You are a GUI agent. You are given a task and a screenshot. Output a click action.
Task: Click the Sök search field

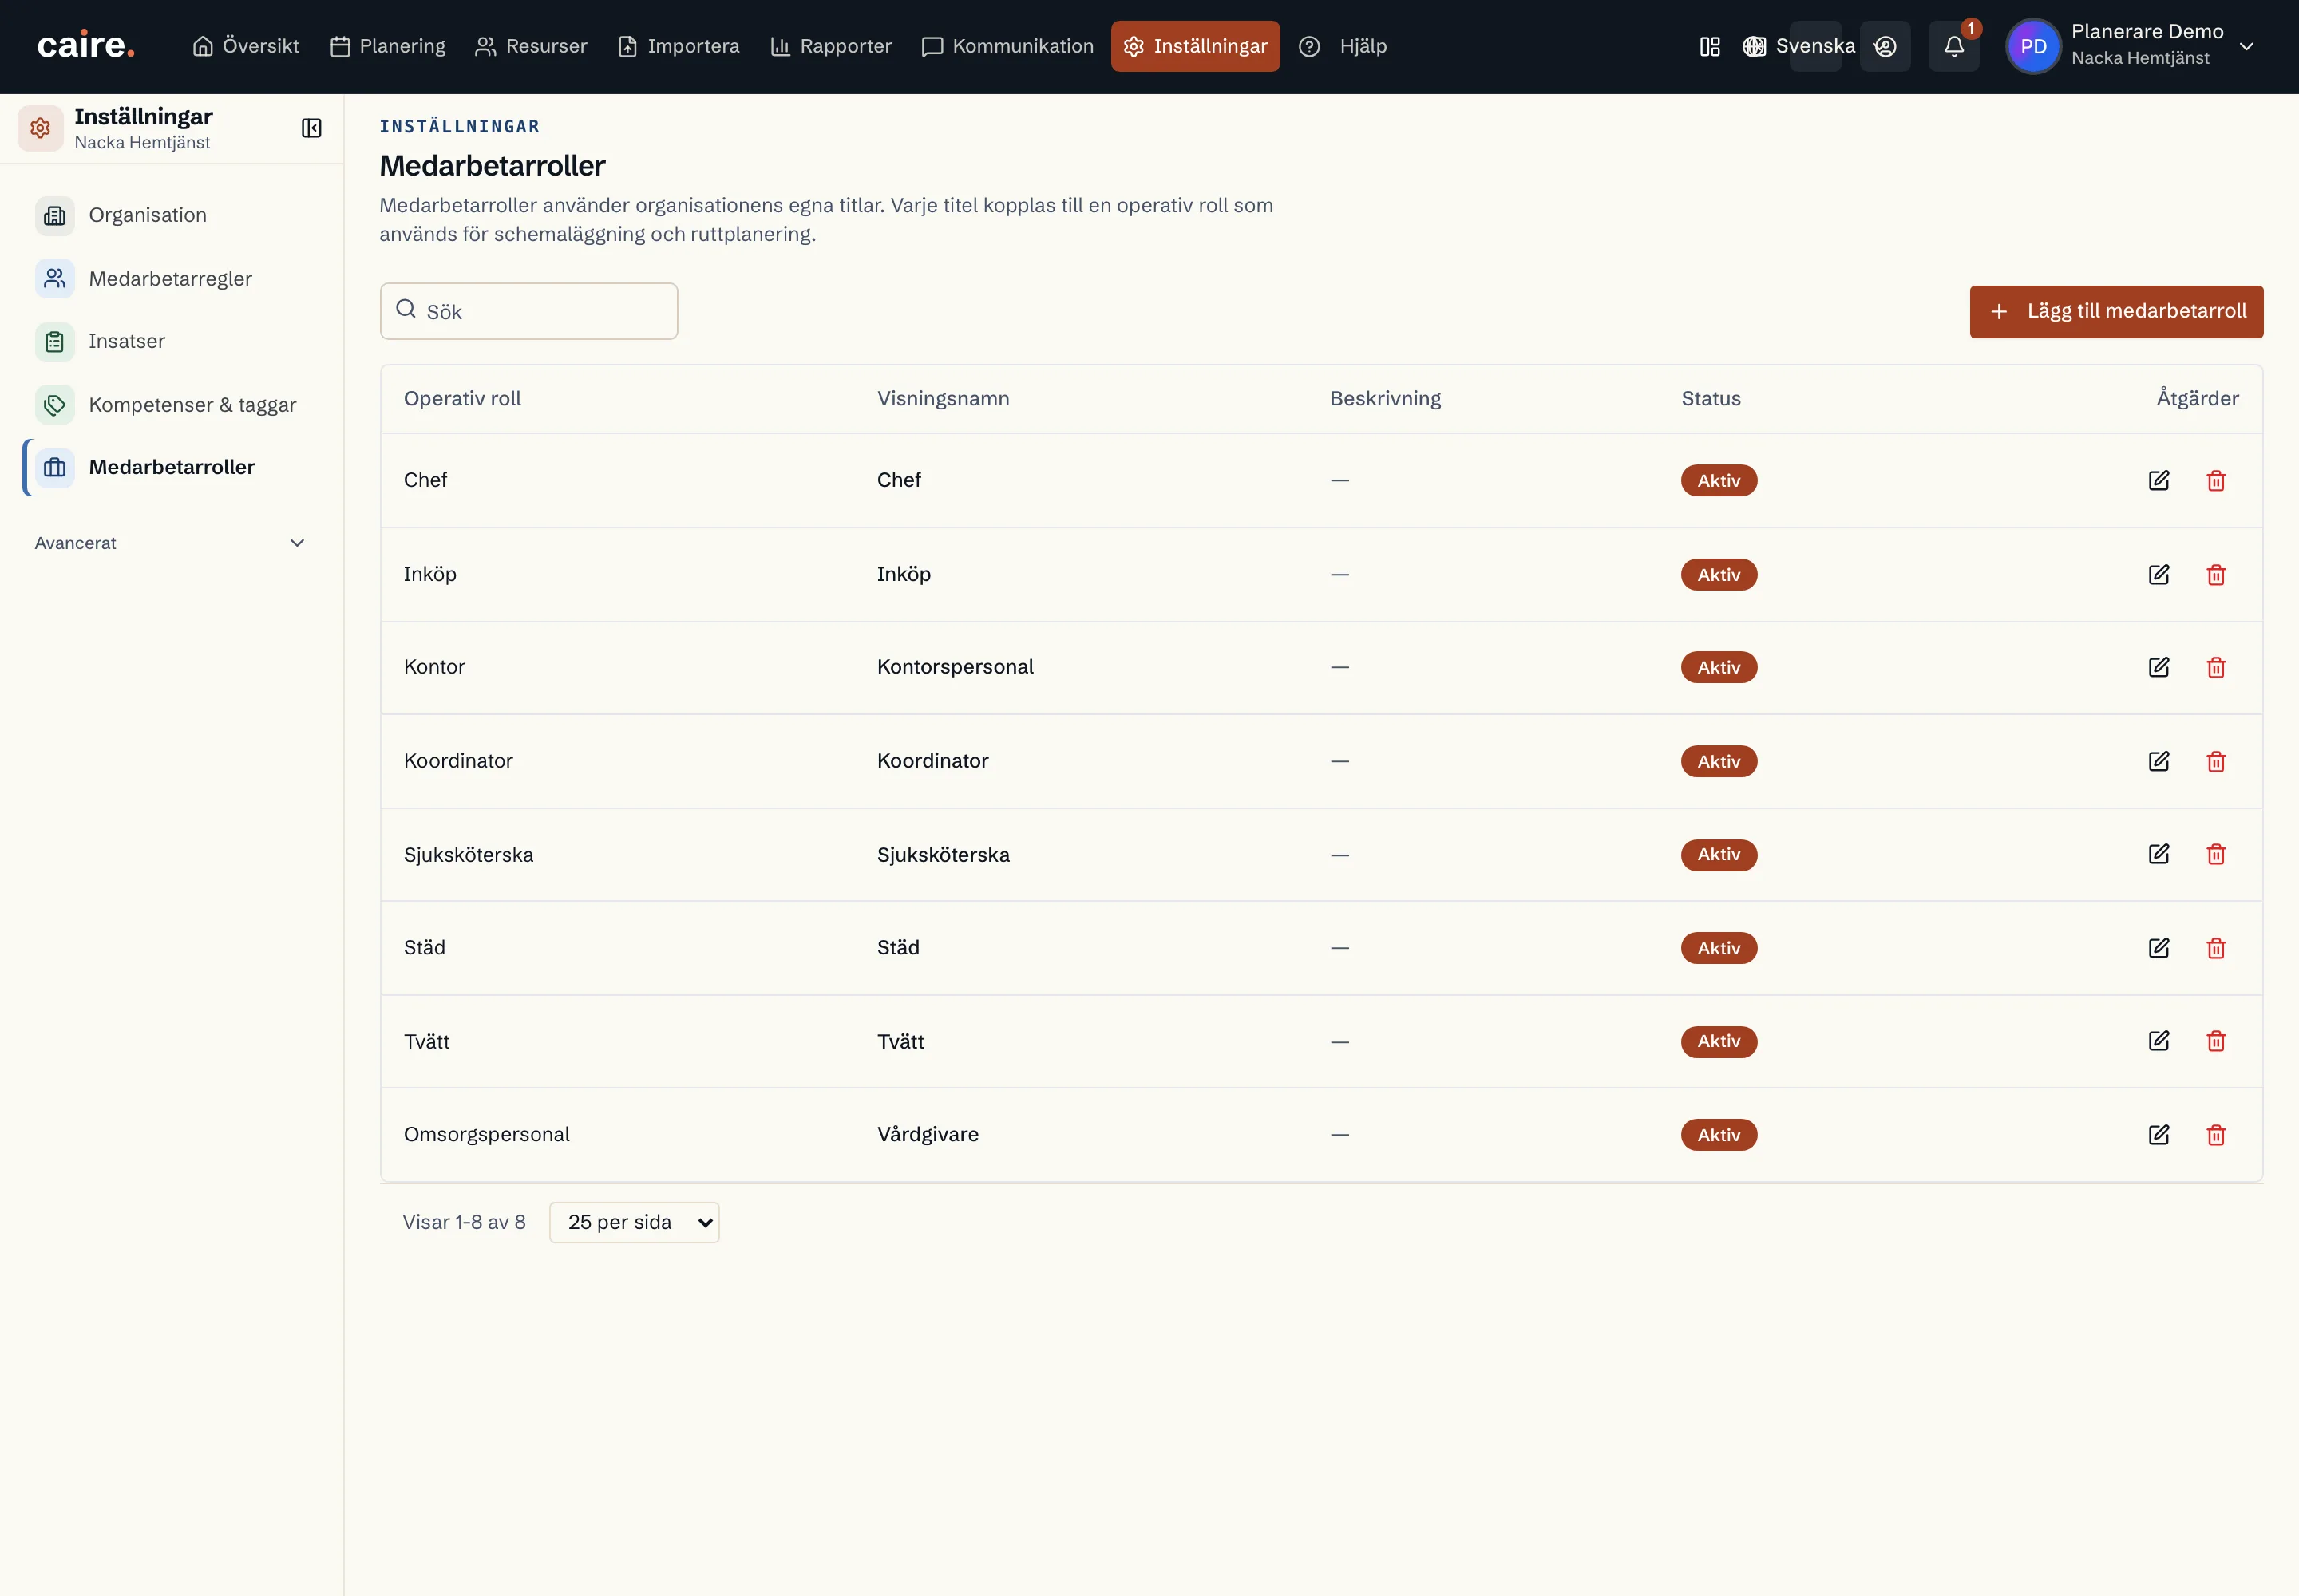coord(528,311)
